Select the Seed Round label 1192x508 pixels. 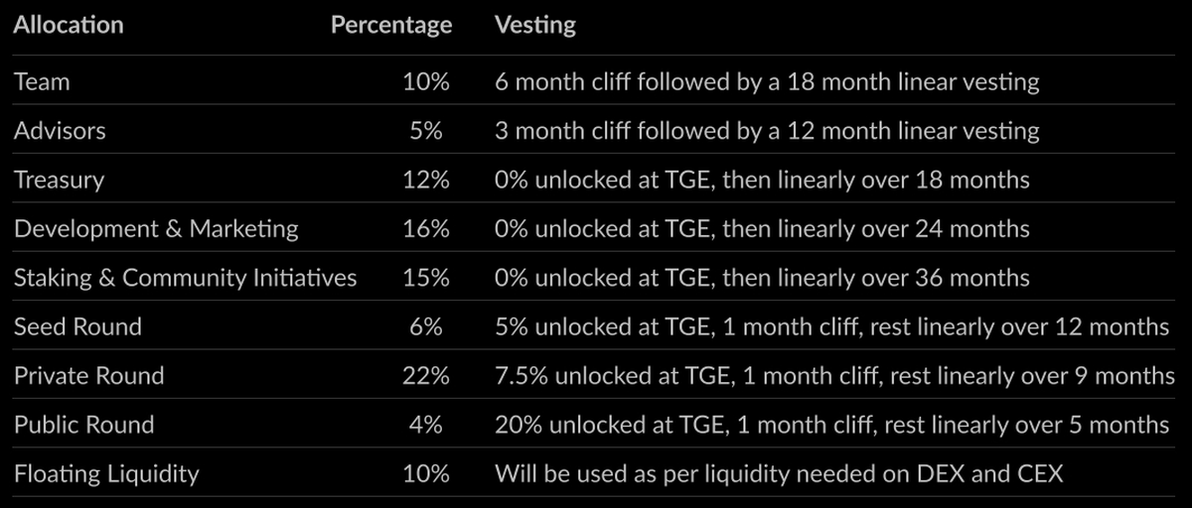(x=77, y=326)
